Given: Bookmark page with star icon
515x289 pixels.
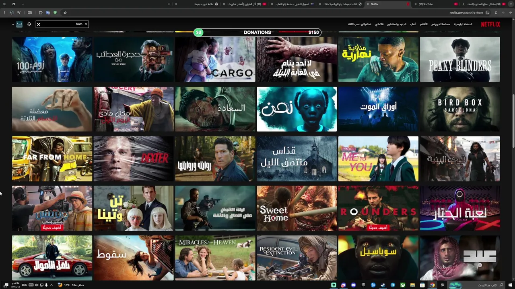Looking at the screenshot, I should (65, 12).
